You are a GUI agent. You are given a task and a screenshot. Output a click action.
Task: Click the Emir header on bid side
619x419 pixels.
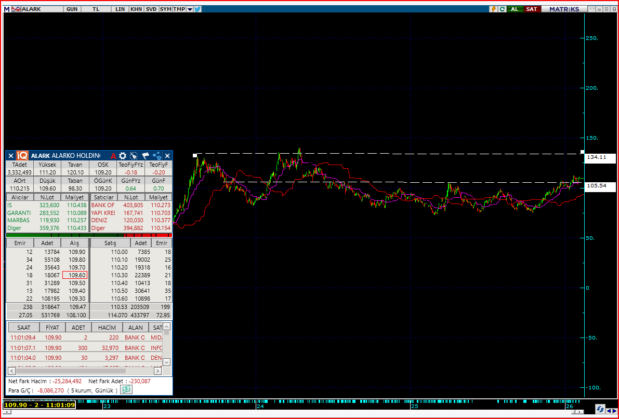20,243
